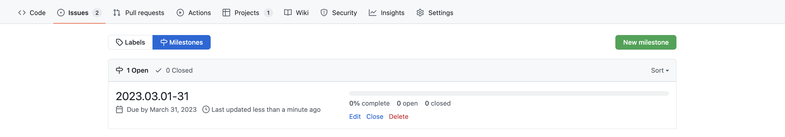Create a New milestone

tap(646, 42)
